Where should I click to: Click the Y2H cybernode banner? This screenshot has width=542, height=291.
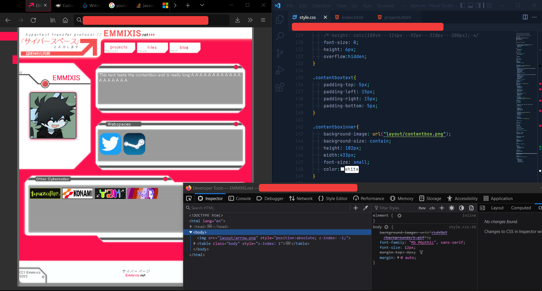tap(110, 194)
